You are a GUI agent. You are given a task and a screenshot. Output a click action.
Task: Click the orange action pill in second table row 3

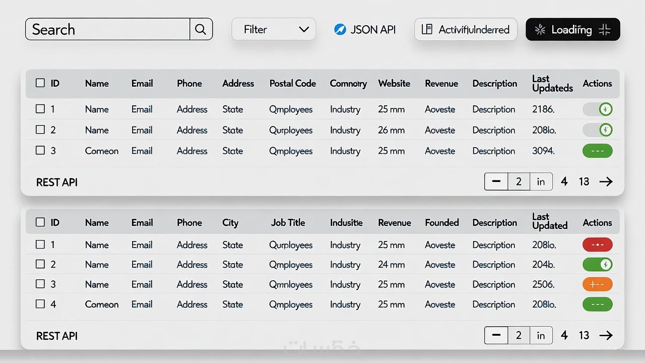point(597,284)
